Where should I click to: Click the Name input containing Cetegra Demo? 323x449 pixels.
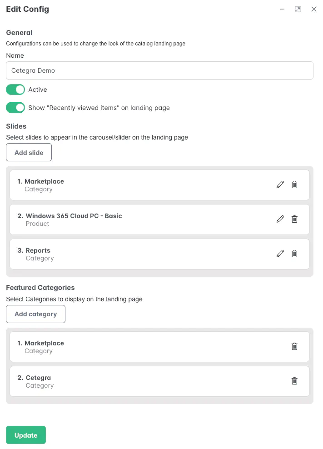pos(159,70)
